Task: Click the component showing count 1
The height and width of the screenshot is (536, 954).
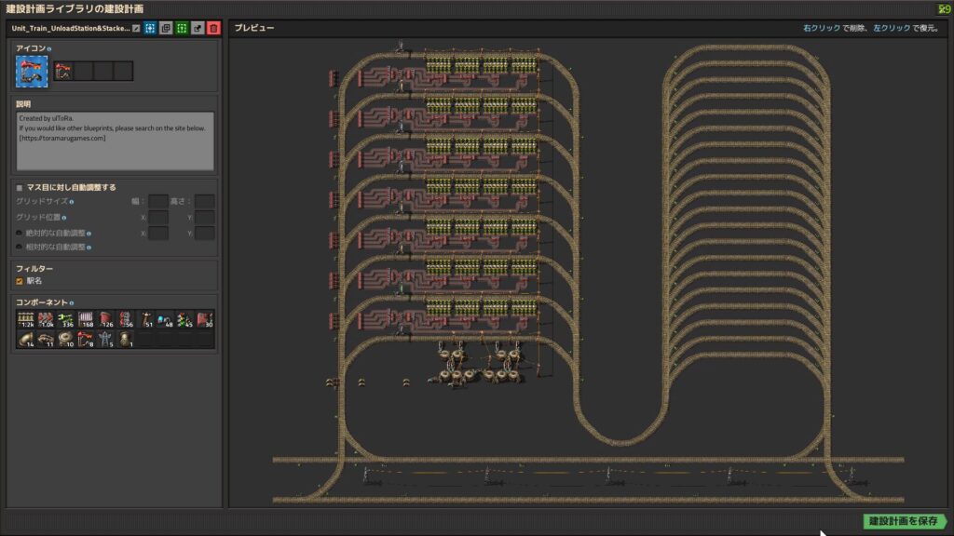Action: tap(126, 339)
